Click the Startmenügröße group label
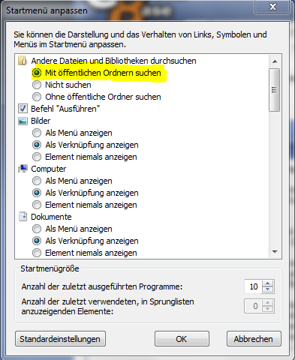 [x=50, y=268]
